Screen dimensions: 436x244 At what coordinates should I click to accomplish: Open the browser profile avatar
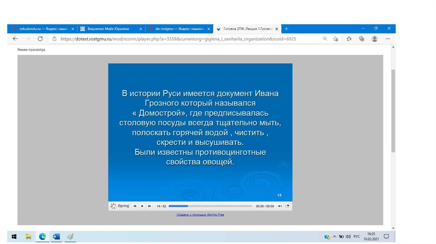coord(374,39)
